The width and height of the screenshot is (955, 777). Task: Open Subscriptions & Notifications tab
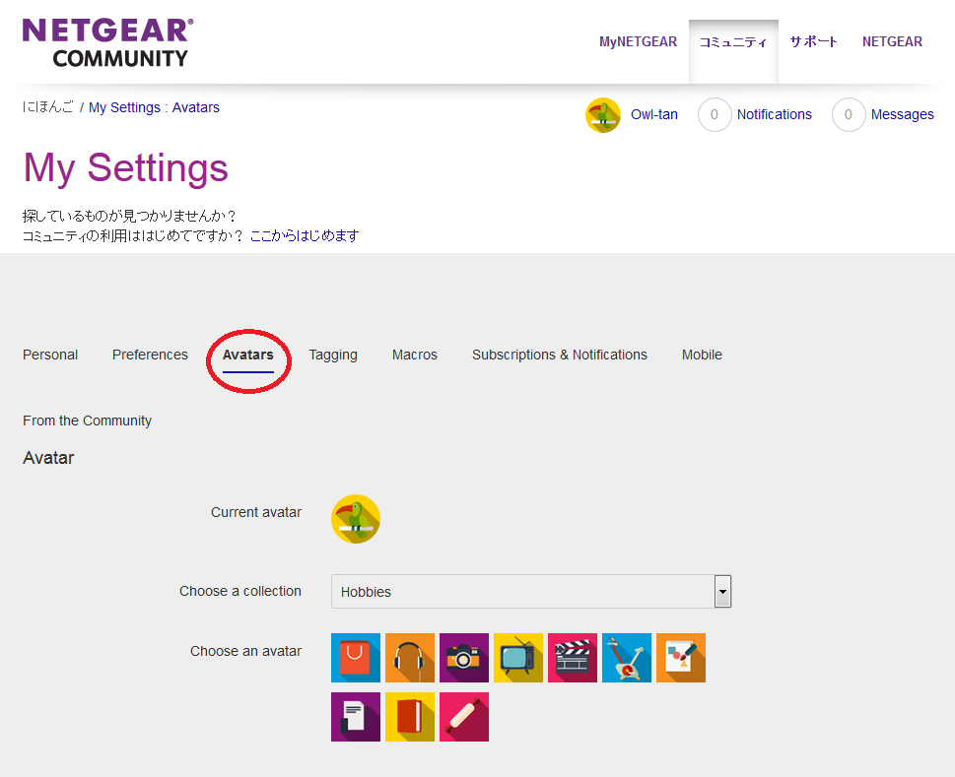[559, 355]
